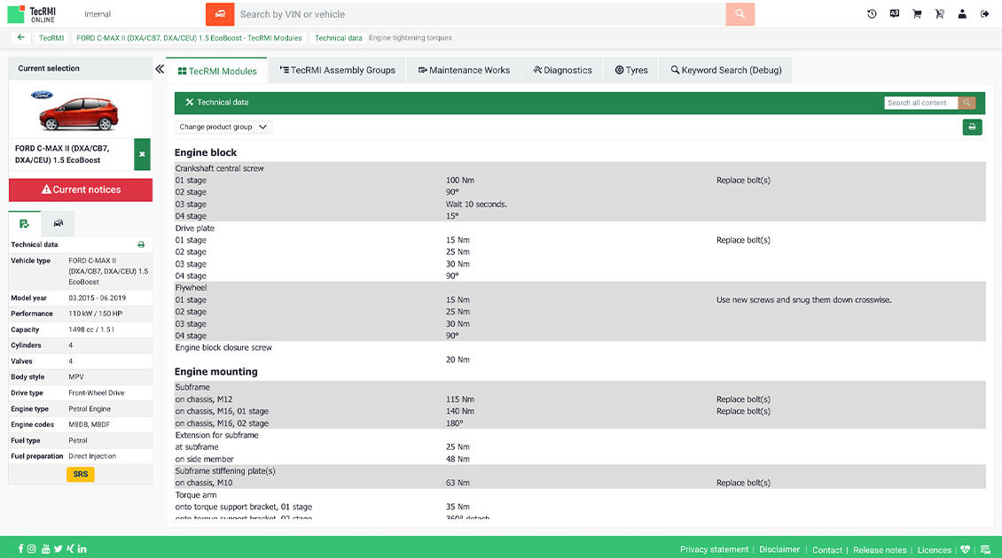
Task: Click the Torque arm row label
Action: [x=196, y=495]
